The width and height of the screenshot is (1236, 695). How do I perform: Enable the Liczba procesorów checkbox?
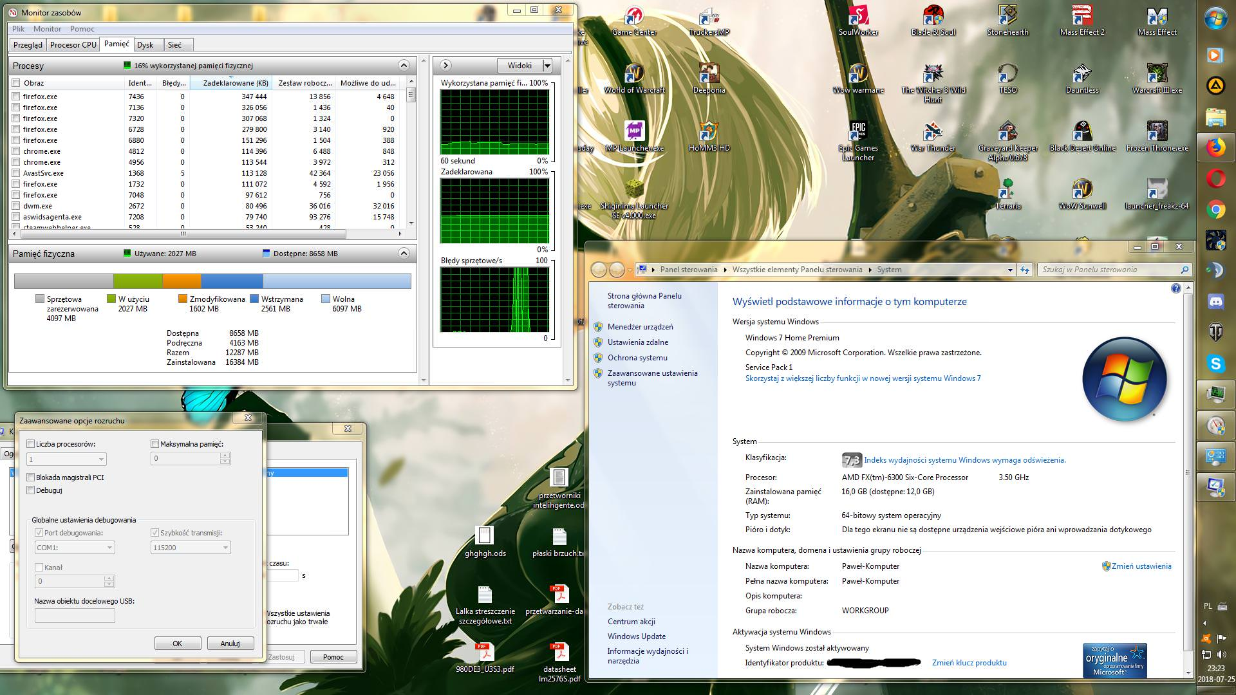coord(30,444)
